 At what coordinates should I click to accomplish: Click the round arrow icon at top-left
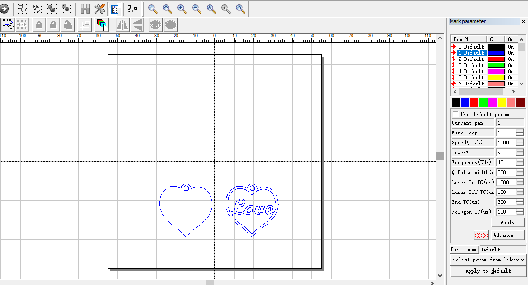point(4,8)
